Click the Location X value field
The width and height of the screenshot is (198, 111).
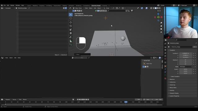tap(186, 53)
